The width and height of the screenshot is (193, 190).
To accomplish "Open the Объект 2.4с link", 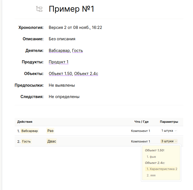I will pyautogui.click(x=86, y=74).
